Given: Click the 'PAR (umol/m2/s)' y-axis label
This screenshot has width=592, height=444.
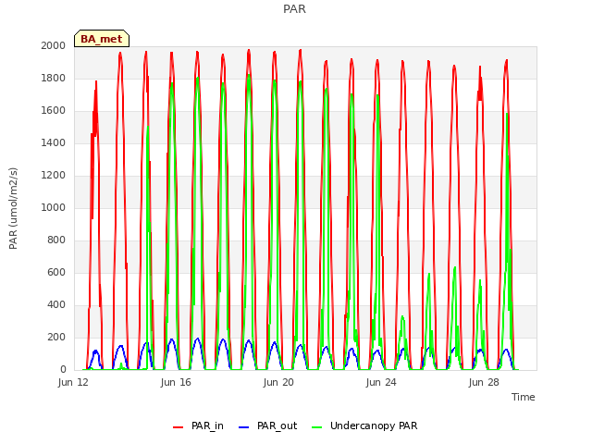Looking at the screenshot, I should tap(13, 208).
